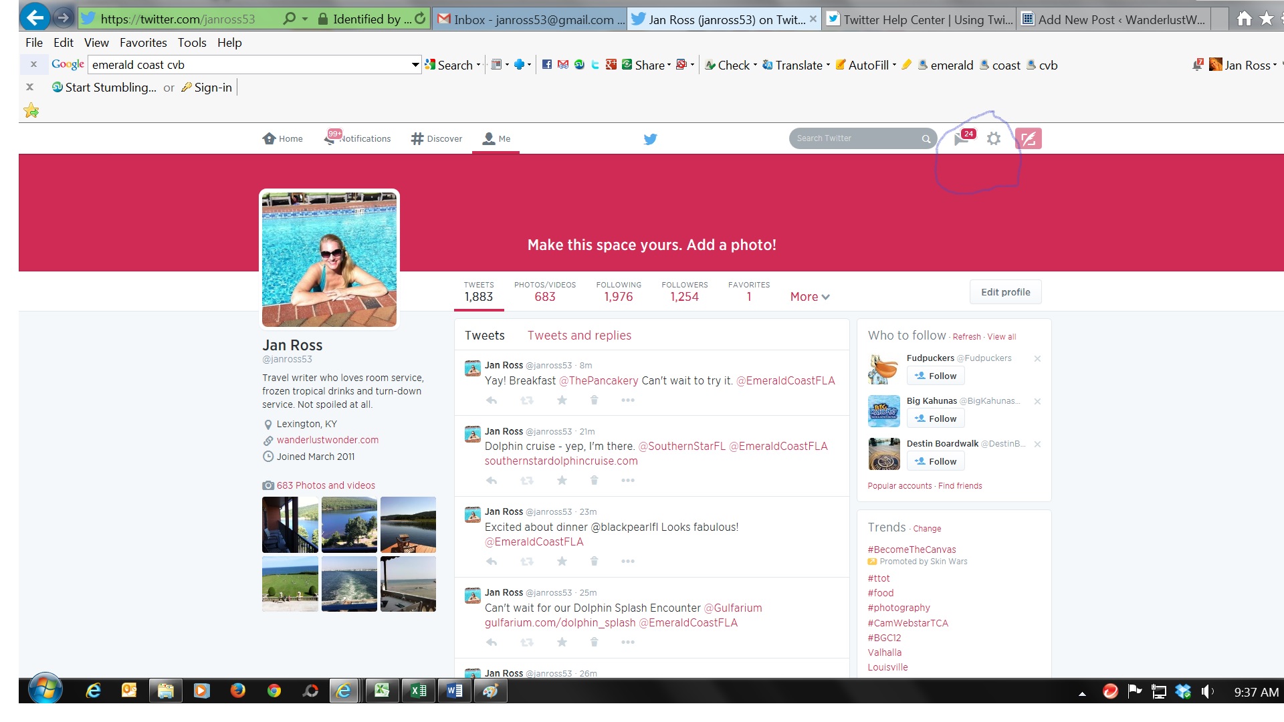This screenshot has width=1284, height=722.
Task: Switch to the Inbox Gmail tab
Action: click(530, 19)
